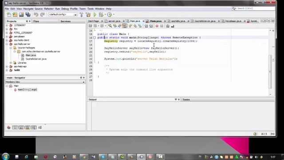
Task: Toggle Highlight Search in editor toolbar
Action: [125, 26]
